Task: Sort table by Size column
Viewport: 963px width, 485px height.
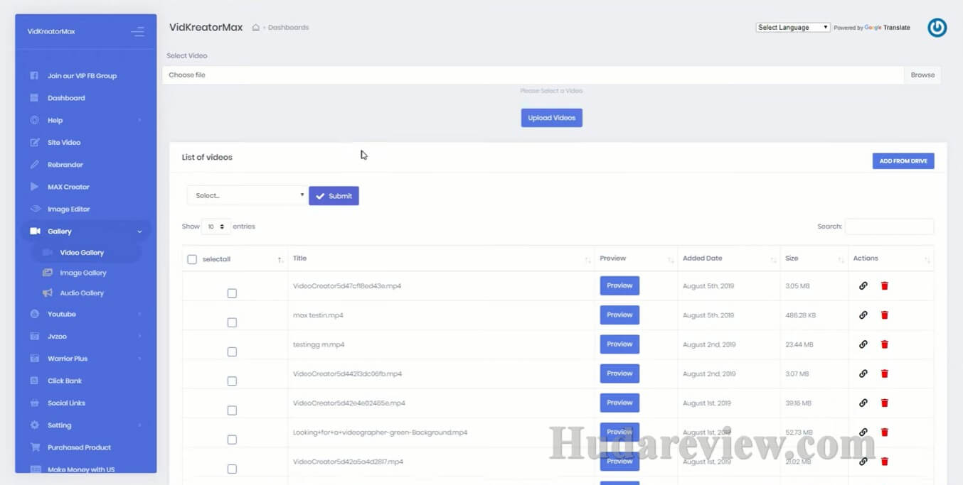Action: point(814,258)
